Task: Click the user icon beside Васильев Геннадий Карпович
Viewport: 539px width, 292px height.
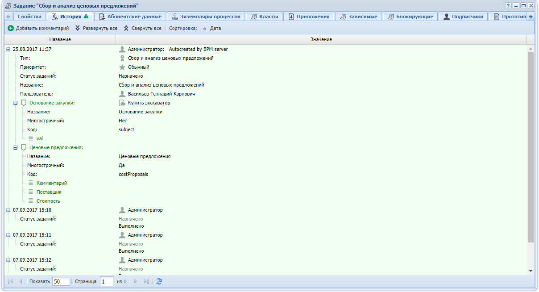Action: (x=122, y=94)
